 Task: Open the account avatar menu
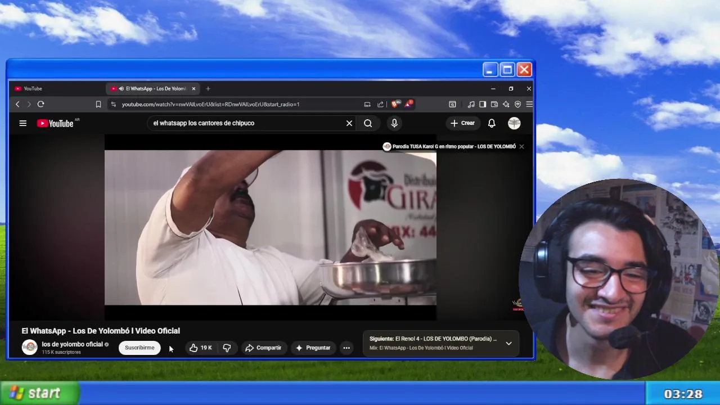pyautogui.click(x=514, y=123)
